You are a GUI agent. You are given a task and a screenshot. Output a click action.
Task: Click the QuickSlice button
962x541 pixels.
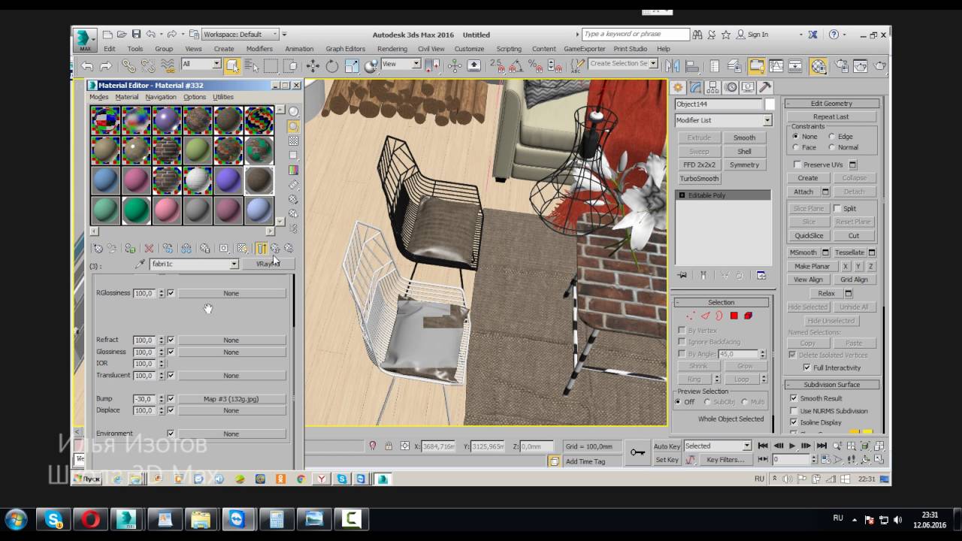[x=809, y=235]
